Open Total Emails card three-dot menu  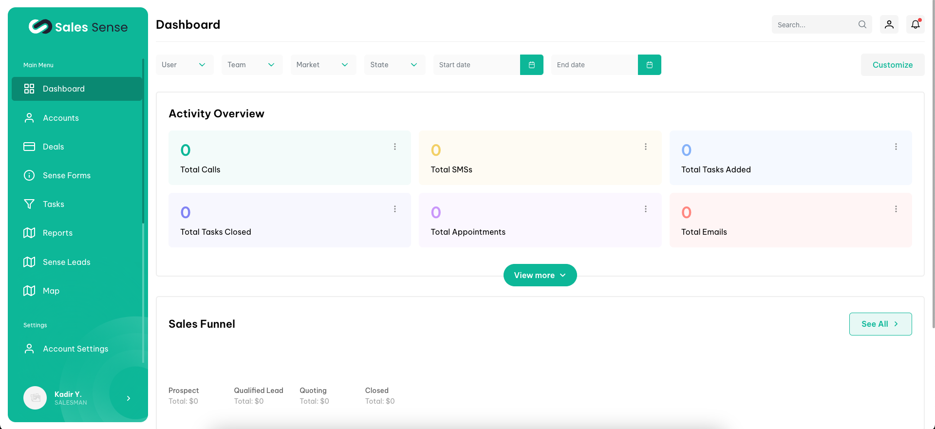pyautogui.click(x=896, y=209)
